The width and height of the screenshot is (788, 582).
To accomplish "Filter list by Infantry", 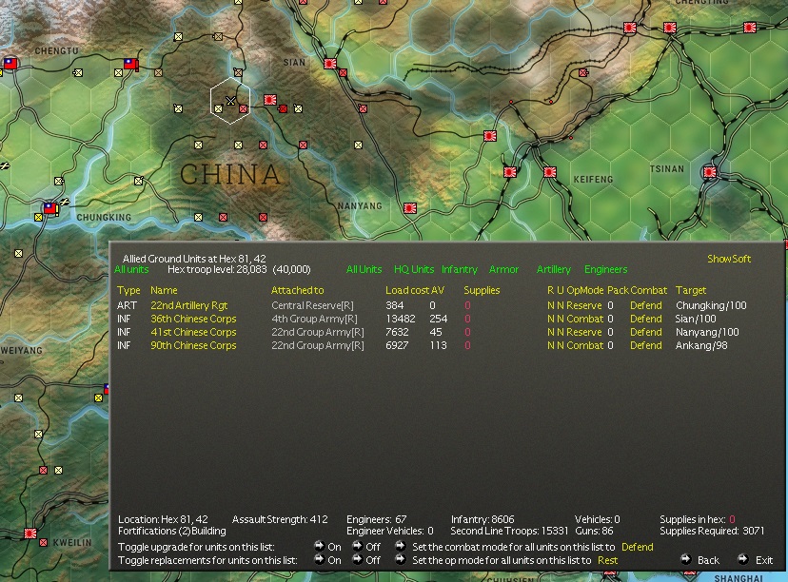I will (460, 269).
